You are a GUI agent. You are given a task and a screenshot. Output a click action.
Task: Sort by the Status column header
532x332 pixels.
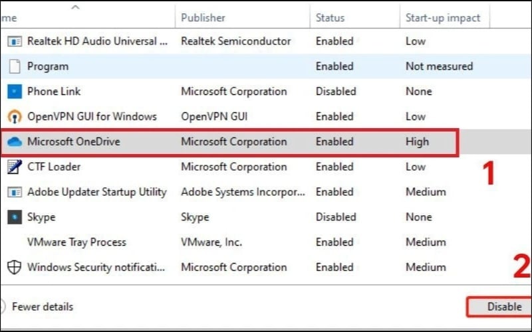[330, 18]
